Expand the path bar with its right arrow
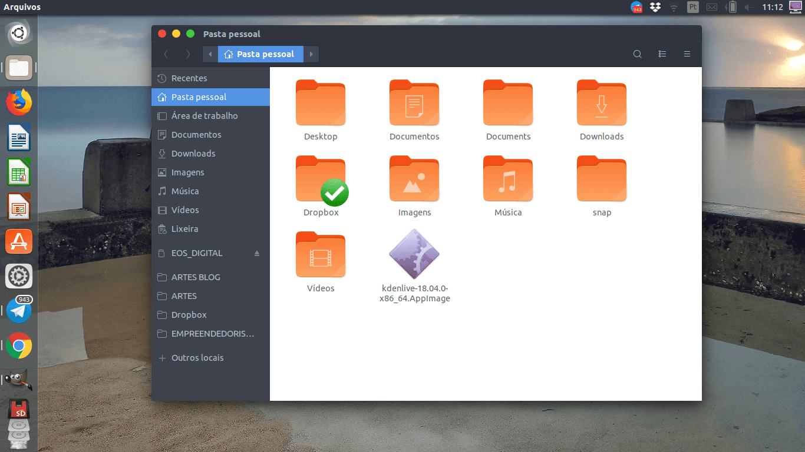 coord(311,54)
